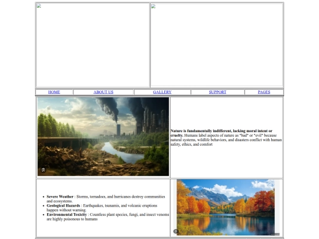Click the polluted city landscape image

pyautogui.click(x=103, y=136)
